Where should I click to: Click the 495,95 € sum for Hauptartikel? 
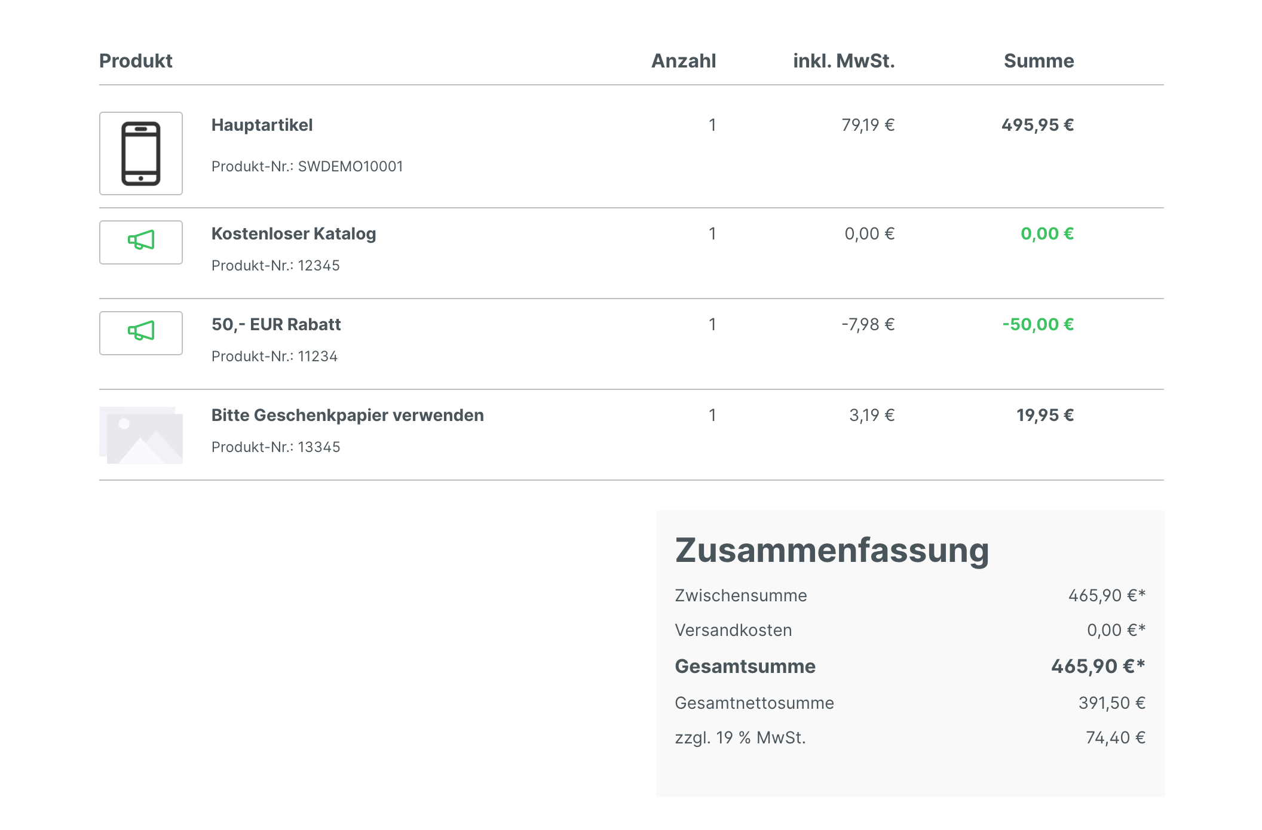[x=1037, y=125]
